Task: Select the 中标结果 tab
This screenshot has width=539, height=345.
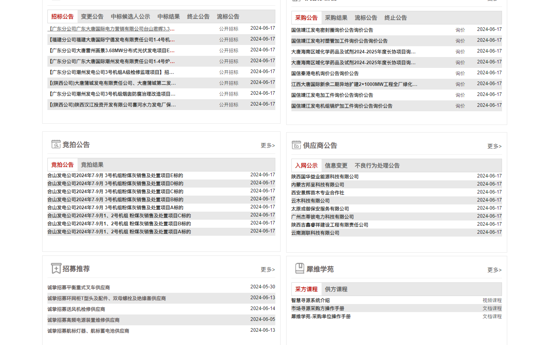Action: tap(168, 16)
